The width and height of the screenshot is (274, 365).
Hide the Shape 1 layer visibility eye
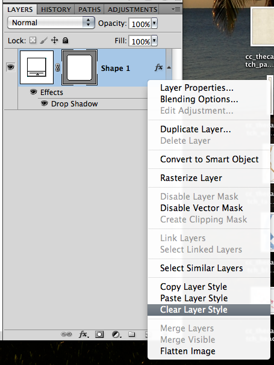[10, 67]
